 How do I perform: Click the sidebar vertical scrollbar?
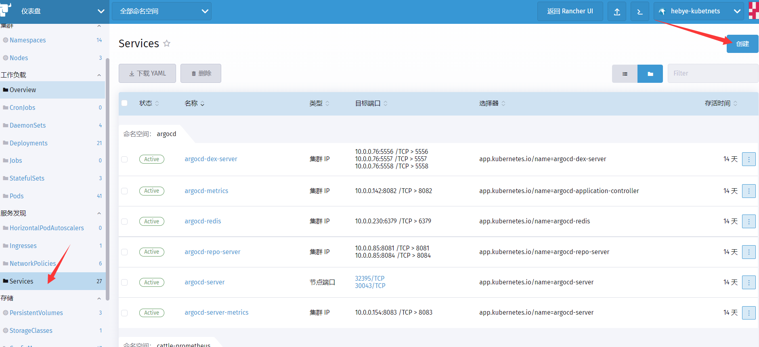click(107, 179)
